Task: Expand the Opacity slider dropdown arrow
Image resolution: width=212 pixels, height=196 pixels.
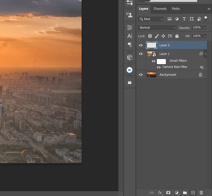Action: (x=205, y=28)
